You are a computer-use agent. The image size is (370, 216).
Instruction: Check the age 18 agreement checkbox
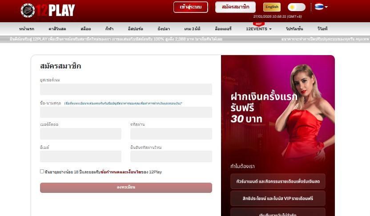(x=42, y=171)
